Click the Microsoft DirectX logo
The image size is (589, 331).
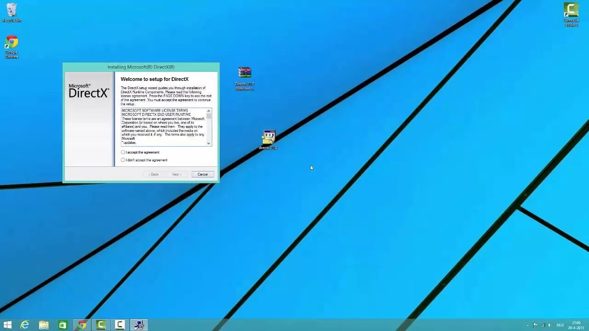click(x=89, y=91)
